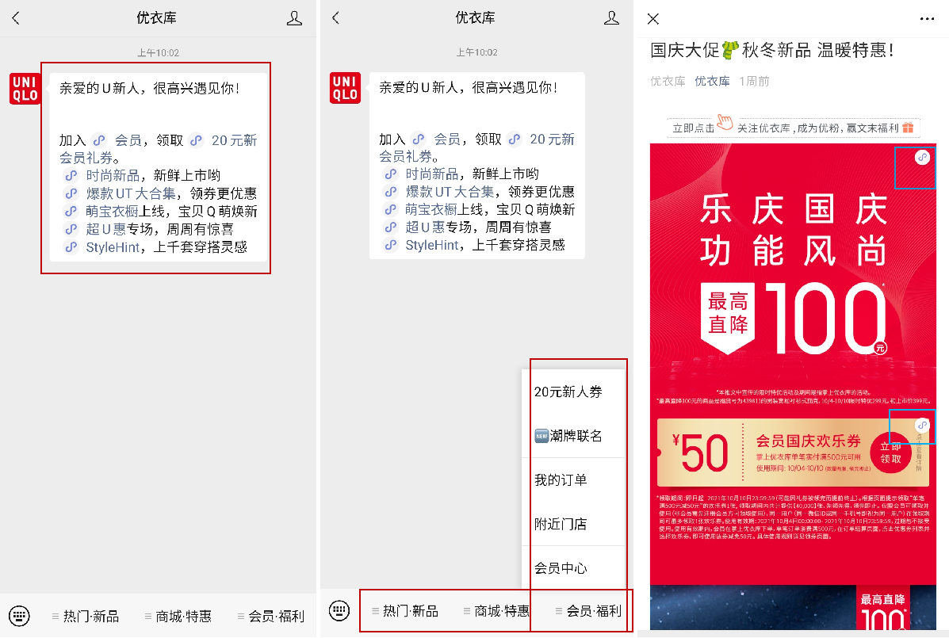Viewport: 949px width, 638px height.
Task: Tap 会员国庆欢乐券 coupon card
Action: click(x=793, y=453)
